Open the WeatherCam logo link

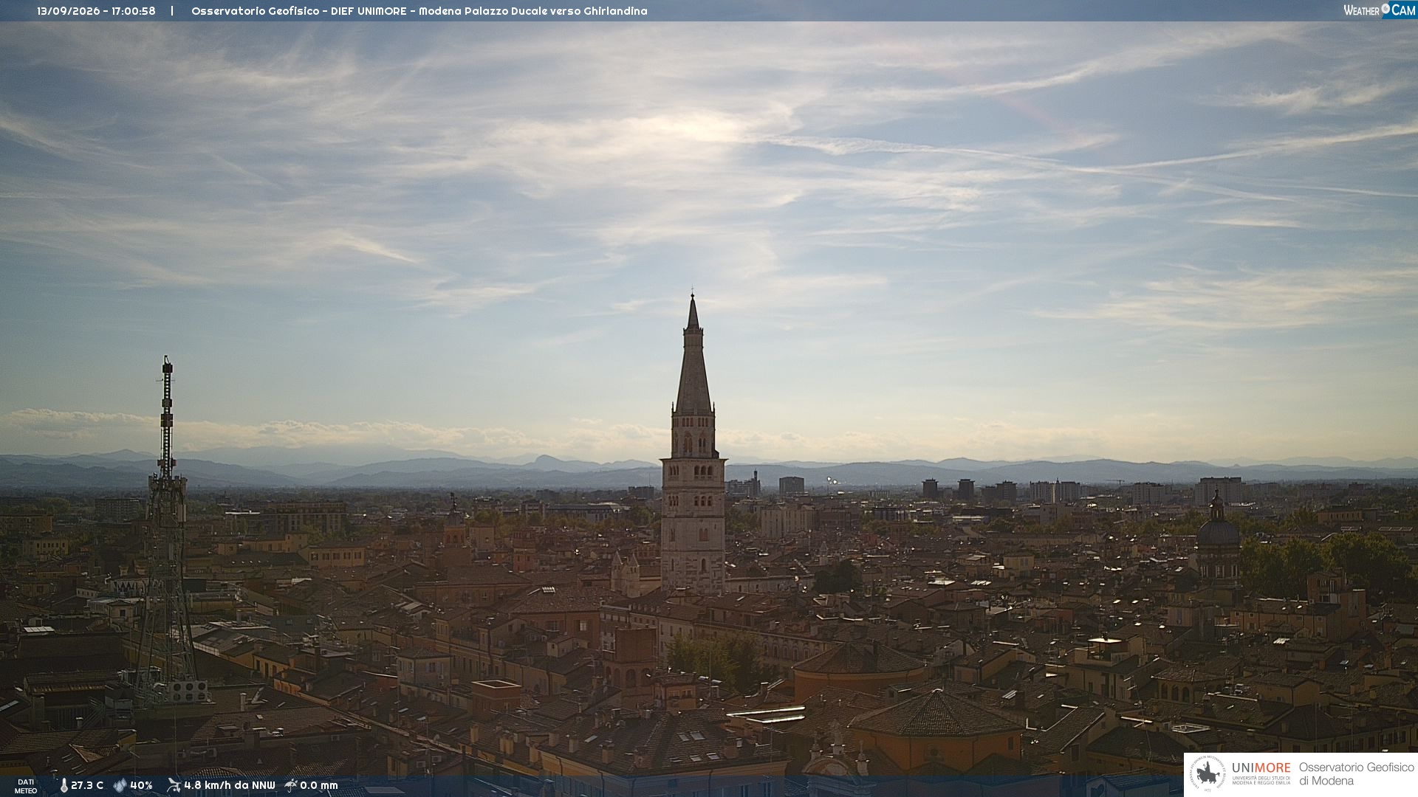point(1380,10)
